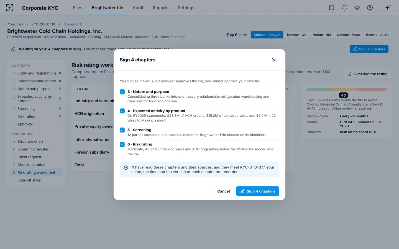Open the sparkle AI assistant icon

click(x=388, y=7)
